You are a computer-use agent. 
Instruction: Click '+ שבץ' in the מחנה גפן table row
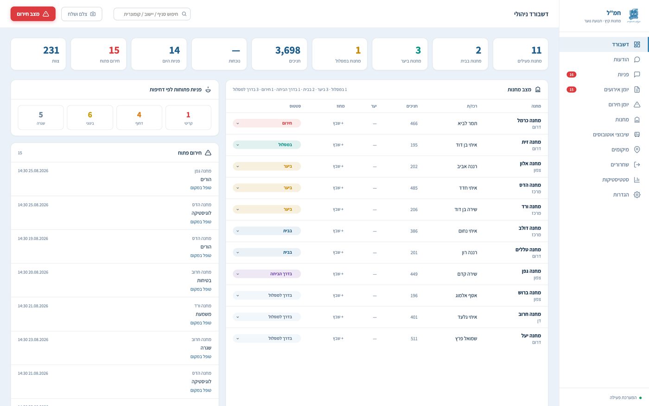coord(338,274)
